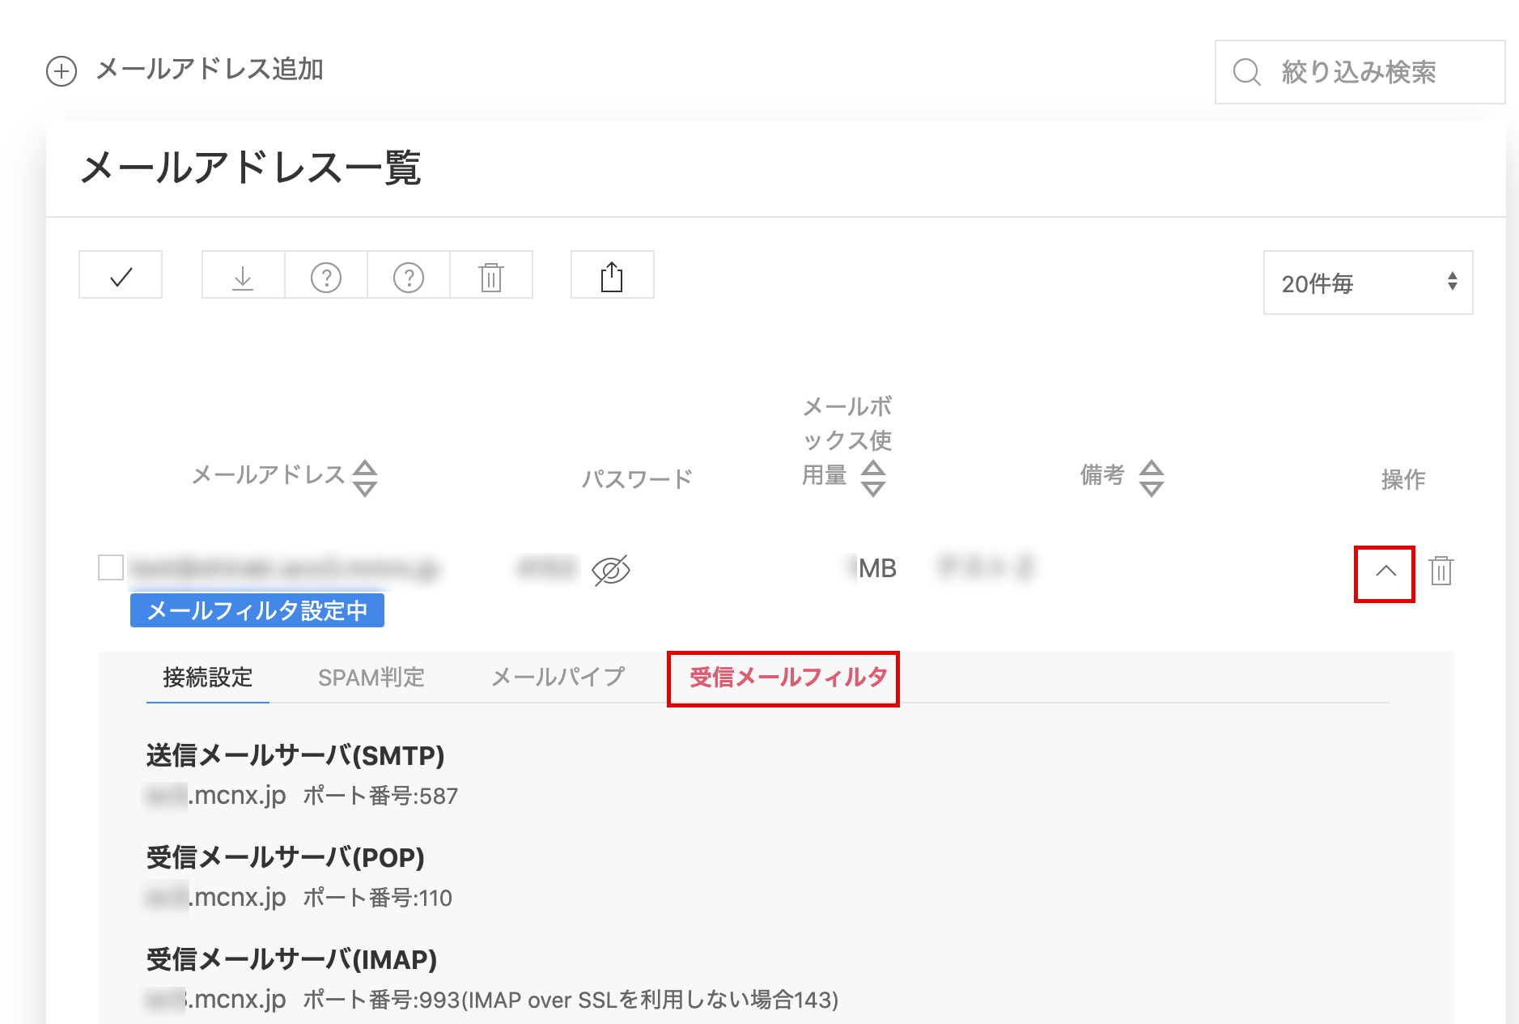The image size is (1519, 1024).
Task: Click 受信メールサーバ(POP) heading
Action: [286, 857]
